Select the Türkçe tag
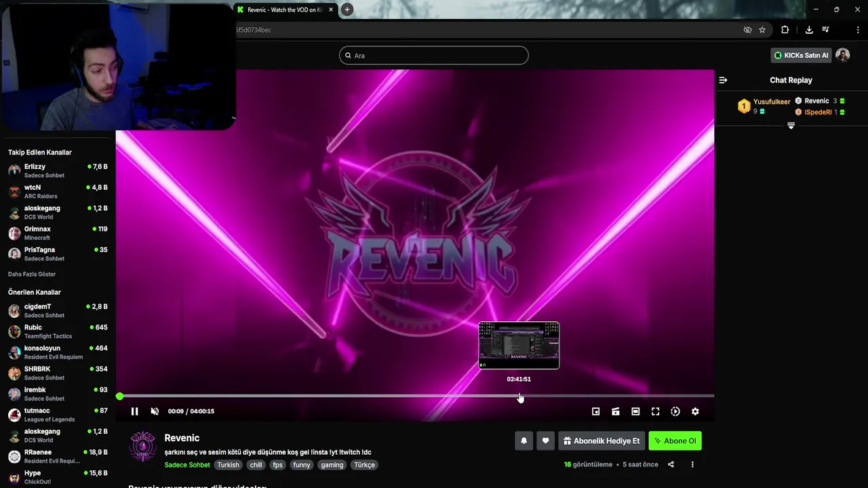 (364, 465)
